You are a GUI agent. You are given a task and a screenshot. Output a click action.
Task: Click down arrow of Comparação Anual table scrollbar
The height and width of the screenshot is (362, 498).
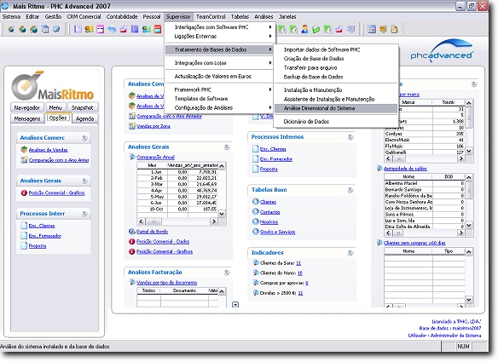pyautogui.click(x=222, y=214)
